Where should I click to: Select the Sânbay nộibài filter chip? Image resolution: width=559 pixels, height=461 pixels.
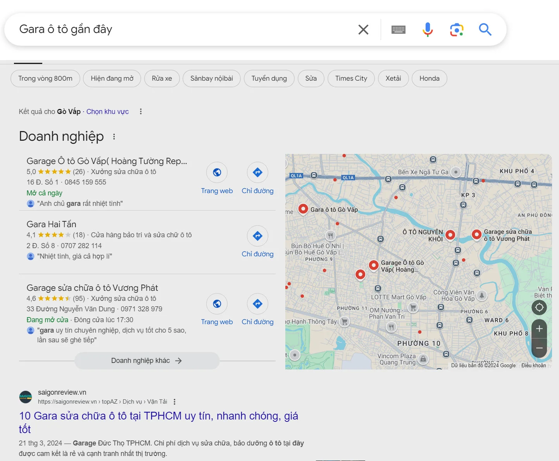(x=212, y=78)
